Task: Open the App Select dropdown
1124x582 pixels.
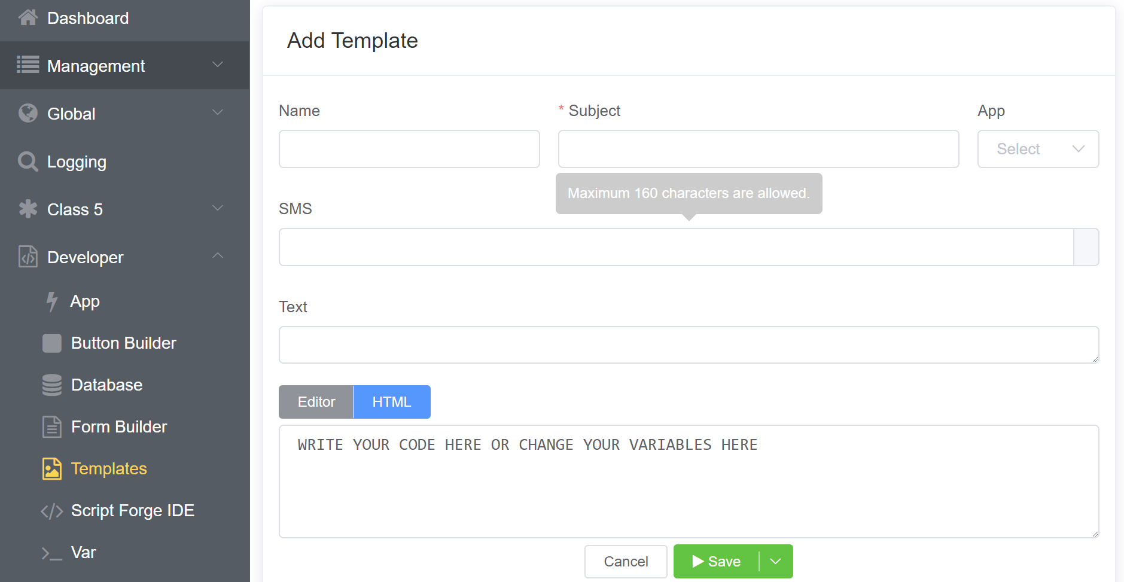Action: tap(1038, 149)
